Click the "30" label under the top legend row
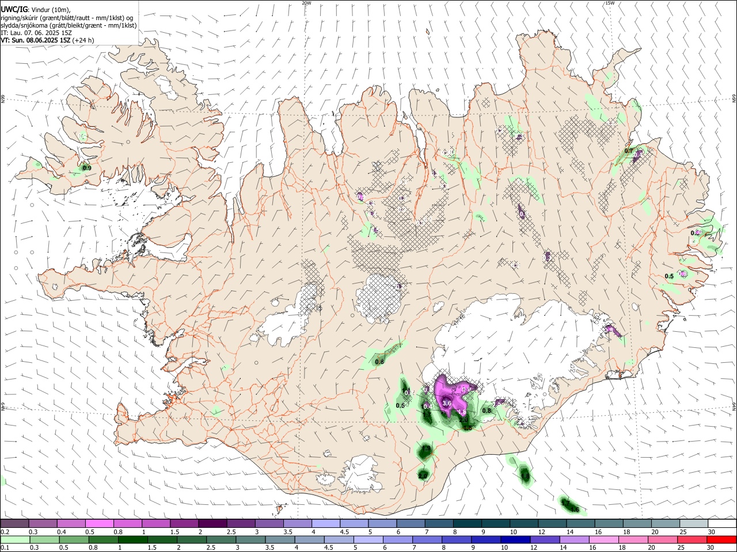This screenshot has height=552, width=737. coord(712,532)
